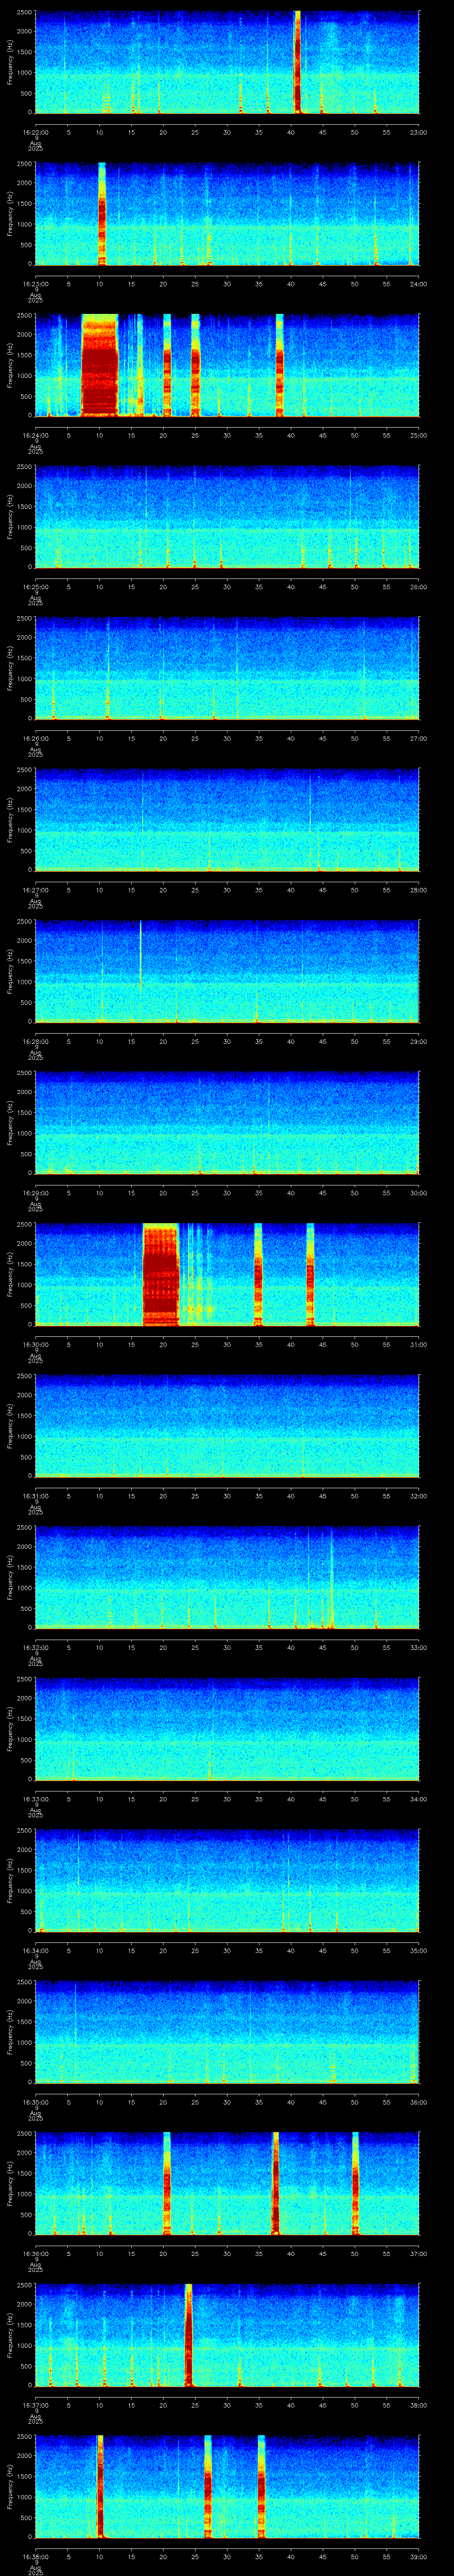Click the 16:28:00 start time label

point(35,1041)
